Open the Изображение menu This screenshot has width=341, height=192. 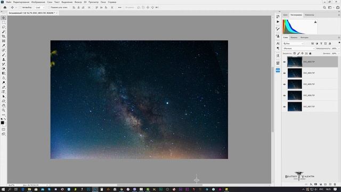coord(38,2)
